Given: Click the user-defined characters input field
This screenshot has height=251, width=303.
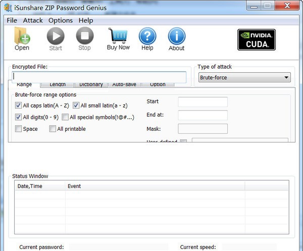Looking at the screenshot, I should (240, 140).
